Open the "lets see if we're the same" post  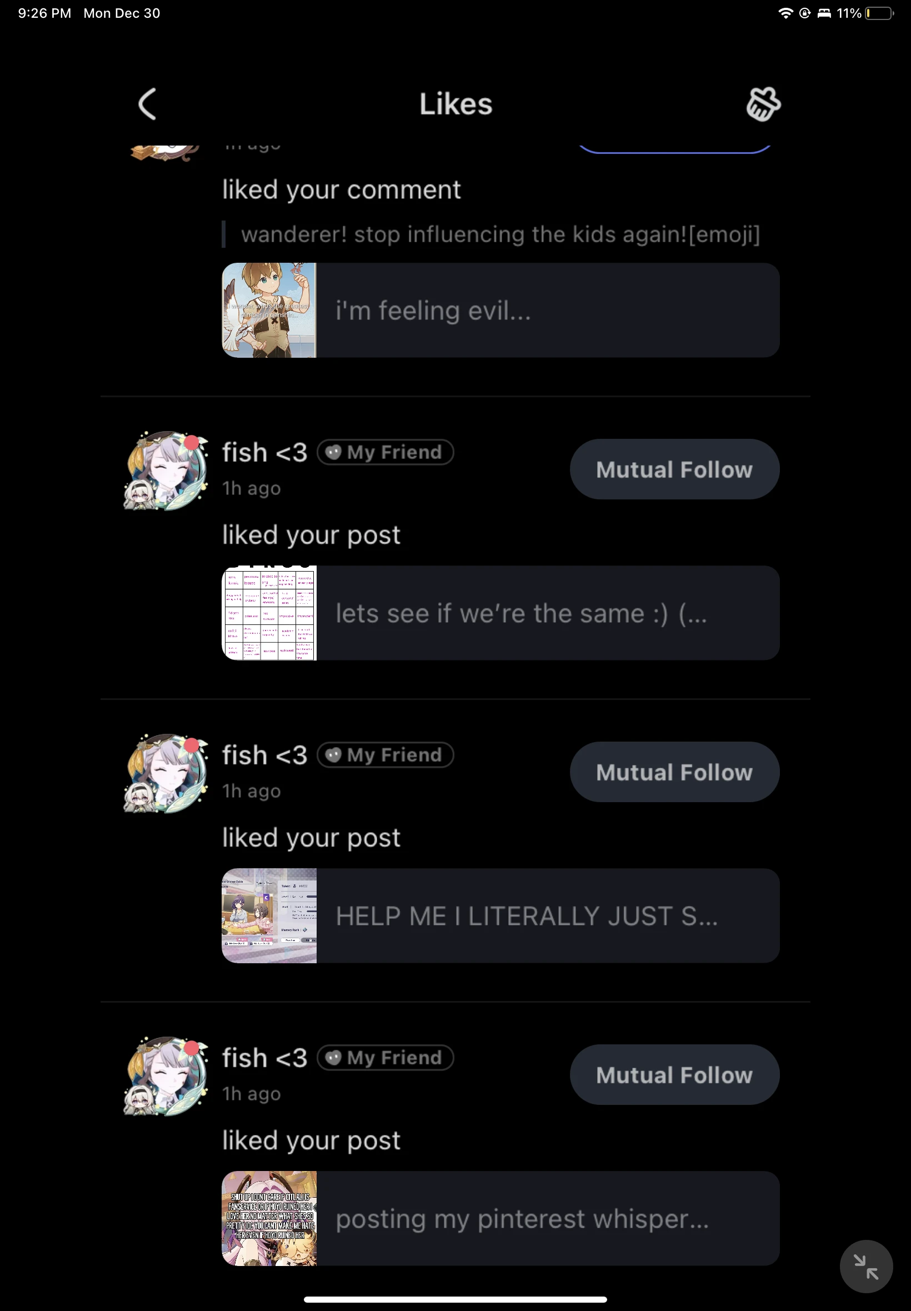[x=500, y=612]
